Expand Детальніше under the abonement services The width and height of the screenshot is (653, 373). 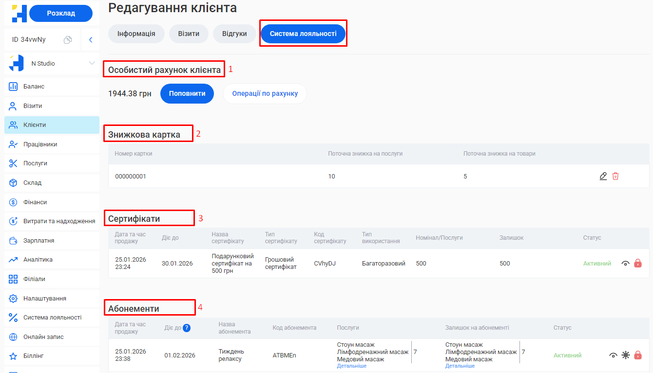(351, 365)
